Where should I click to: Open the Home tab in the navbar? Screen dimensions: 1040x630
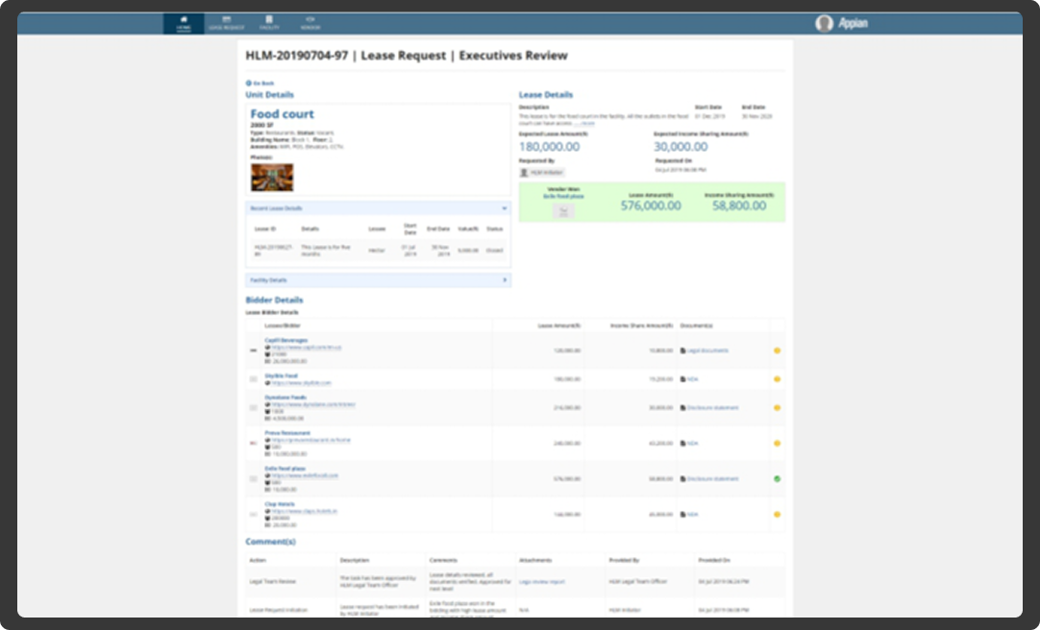click(183, 22)
